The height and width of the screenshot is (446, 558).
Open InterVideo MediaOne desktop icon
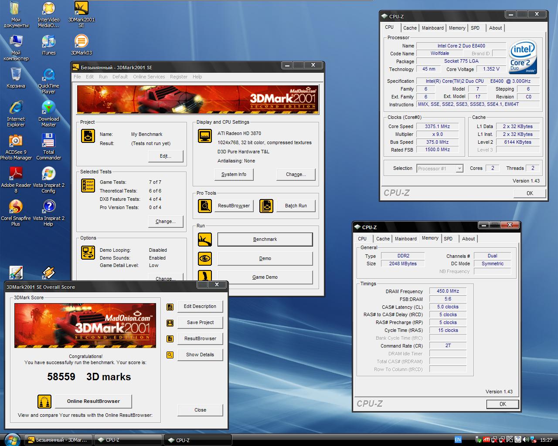pos(48,14)
